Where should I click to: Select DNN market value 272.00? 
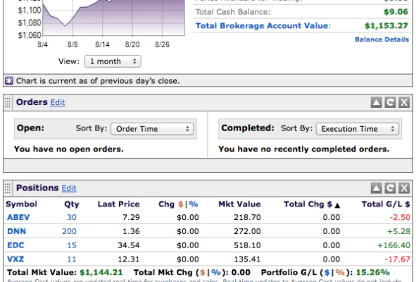click(x=247, y=231)
